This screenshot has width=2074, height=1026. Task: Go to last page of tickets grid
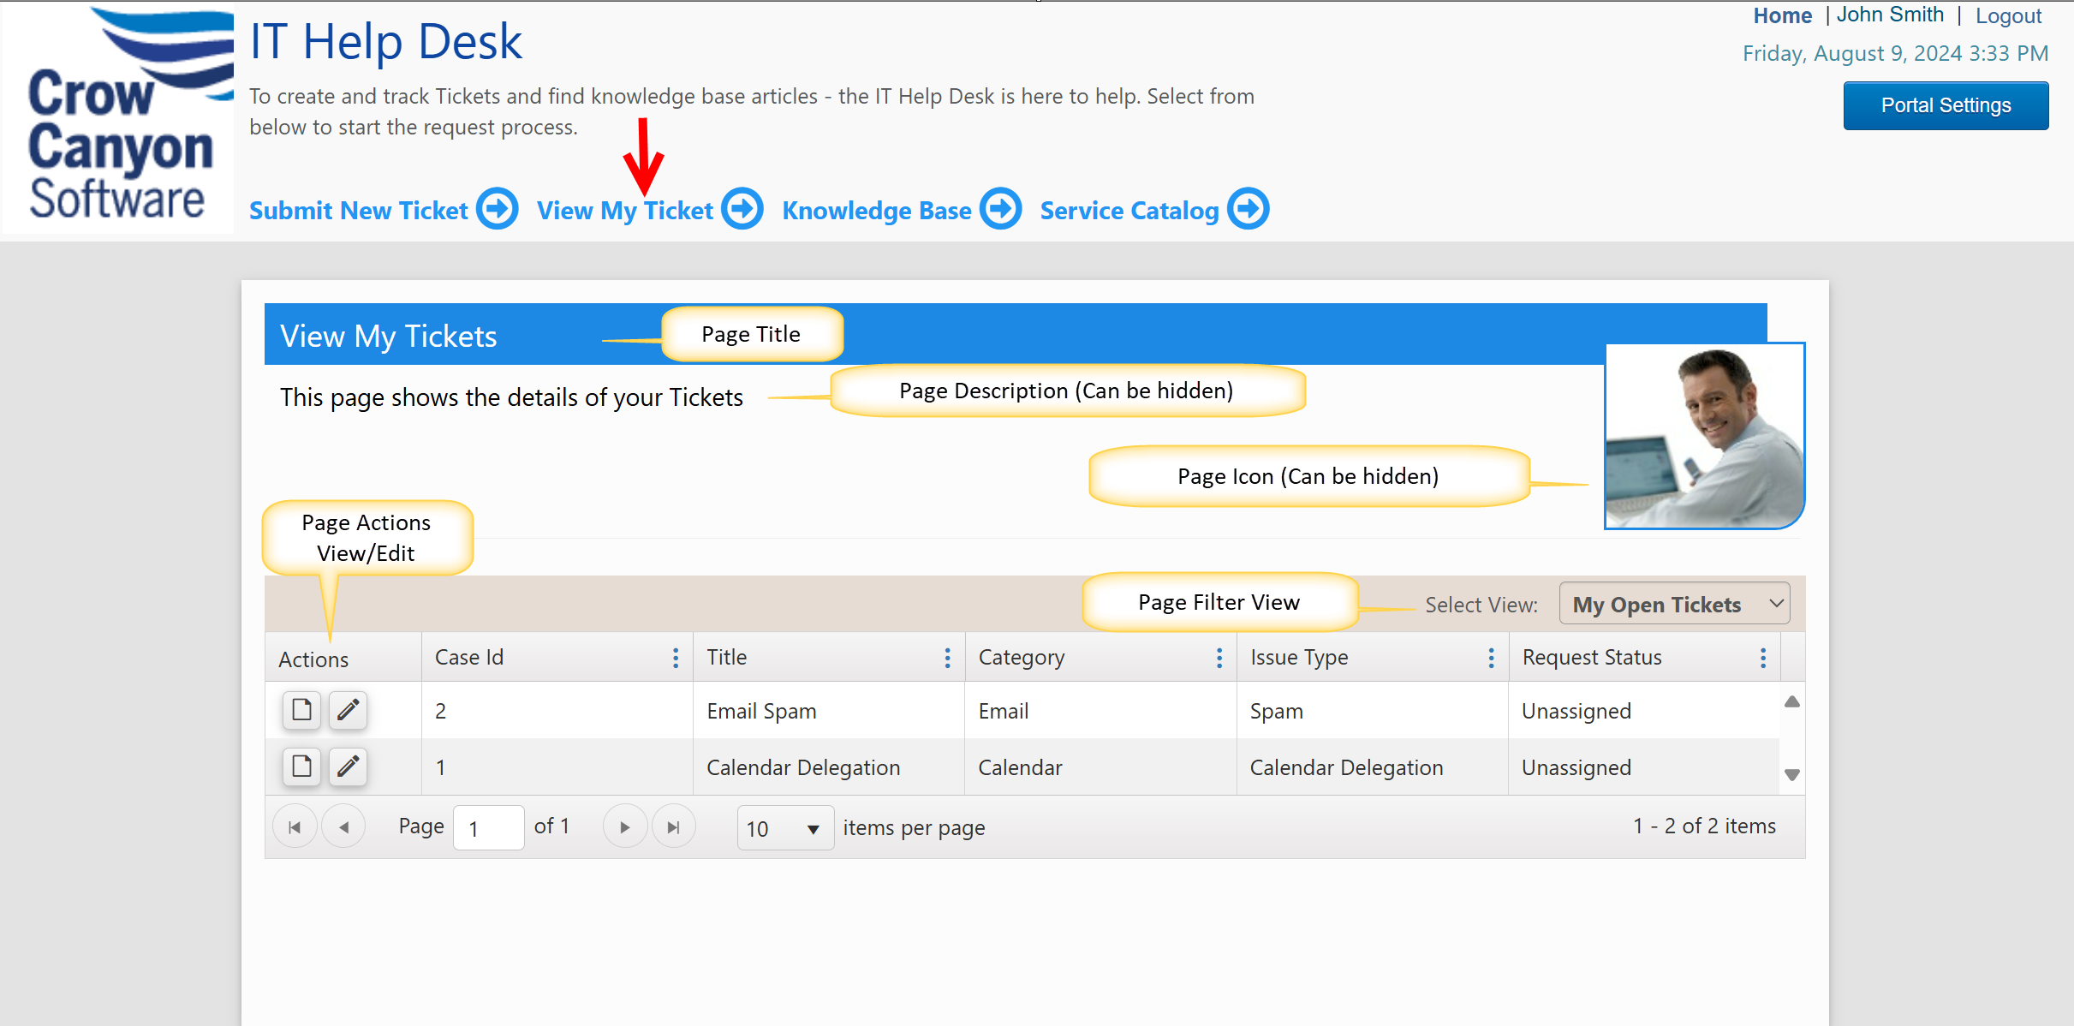point(674,827)
